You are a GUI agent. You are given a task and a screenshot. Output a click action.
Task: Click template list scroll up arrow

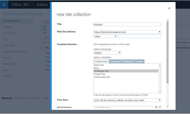(160, 65)
